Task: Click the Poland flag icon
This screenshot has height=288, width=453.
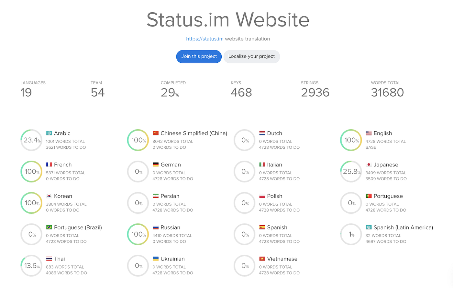Action: point(262,196)
